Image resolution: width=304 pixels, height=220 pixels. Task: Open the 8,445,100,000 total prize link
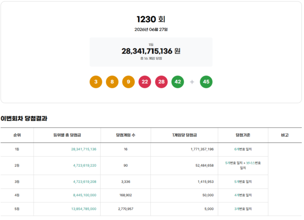85,195
